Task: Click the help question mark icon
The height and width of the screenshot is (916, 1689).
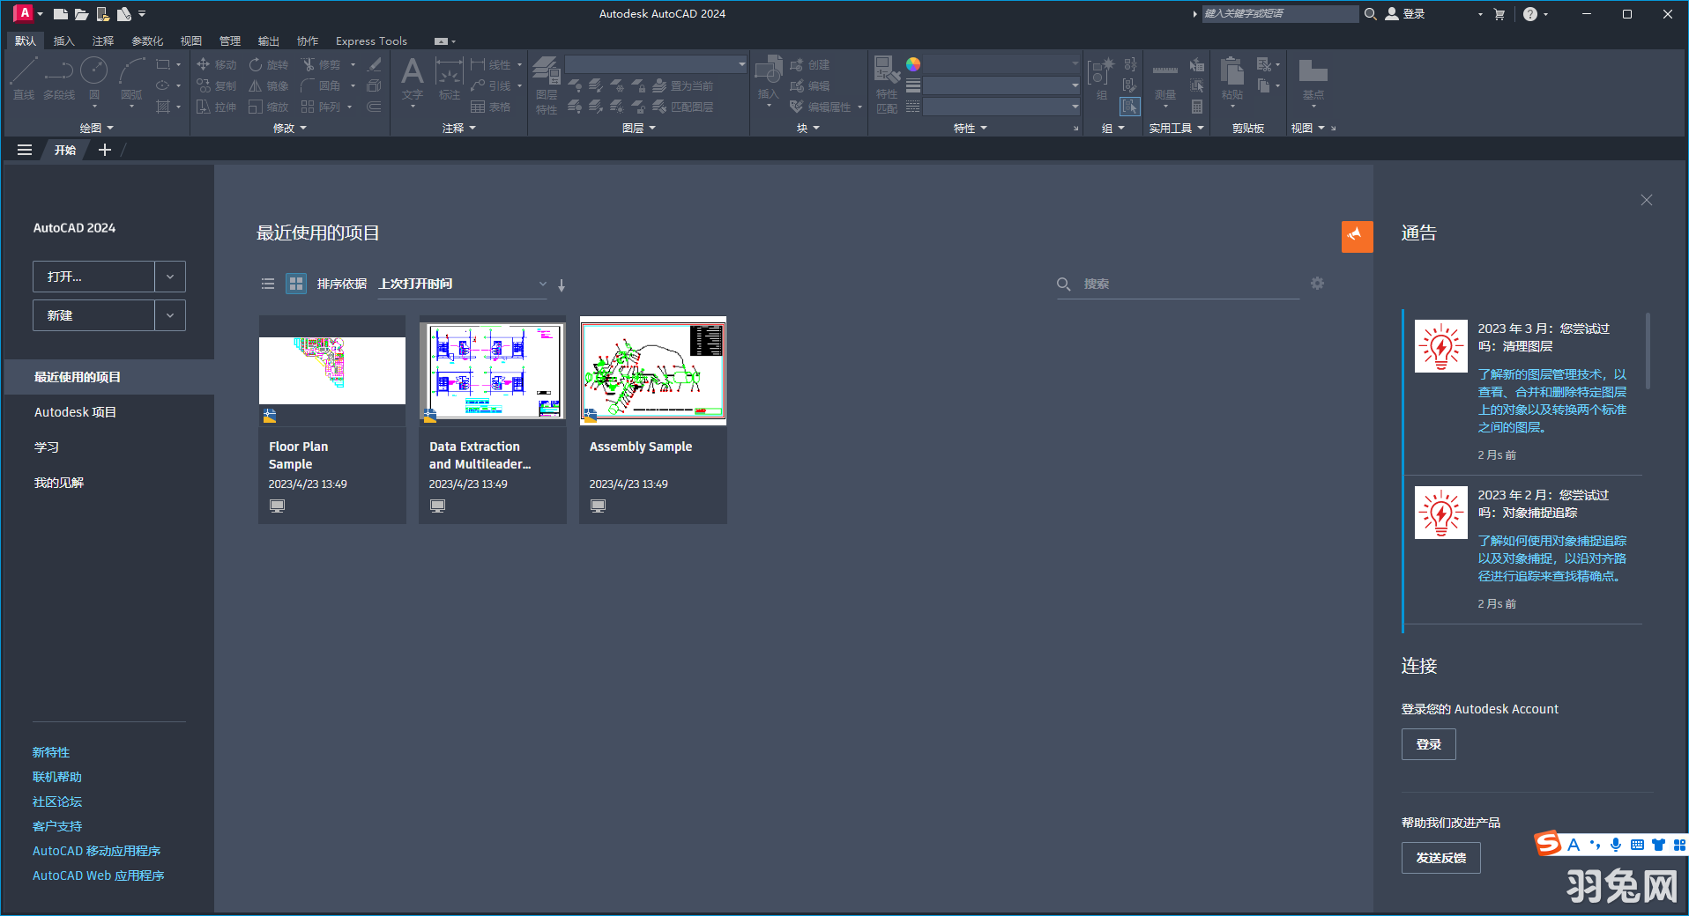Action: 1530,14
